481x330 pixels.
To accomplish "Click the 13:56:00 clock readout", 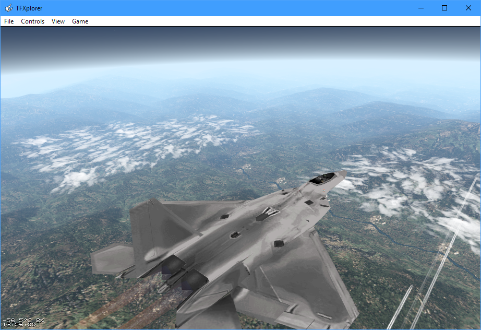I will click(x=19, y=325).
